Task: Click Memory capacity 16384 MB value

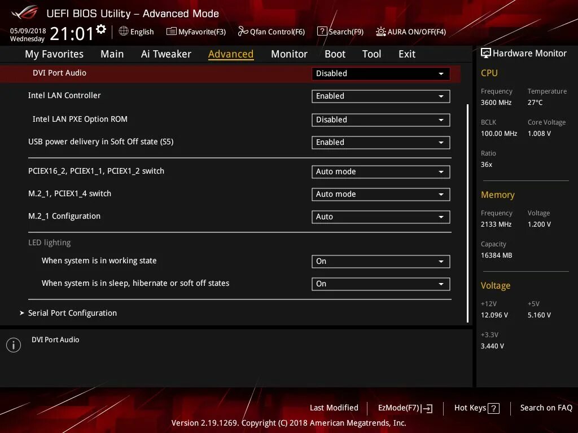Action: click(497, 255)
